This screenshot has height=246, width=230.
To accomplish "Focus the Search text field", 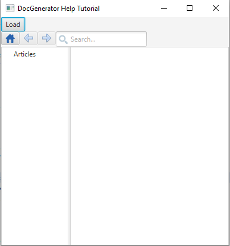I will click(x=101, y=39).
